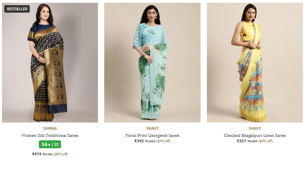Click the ₹345 price
The width and height of the screenshot is (306, 170).
139,141
